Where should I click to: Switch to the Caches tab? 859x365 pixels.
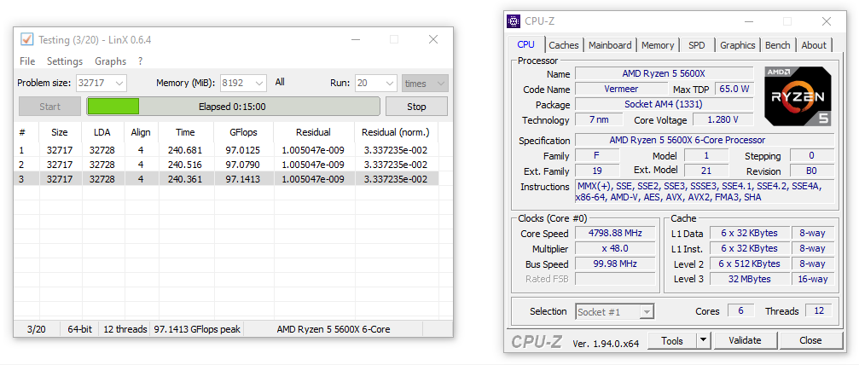coord(564,45)
